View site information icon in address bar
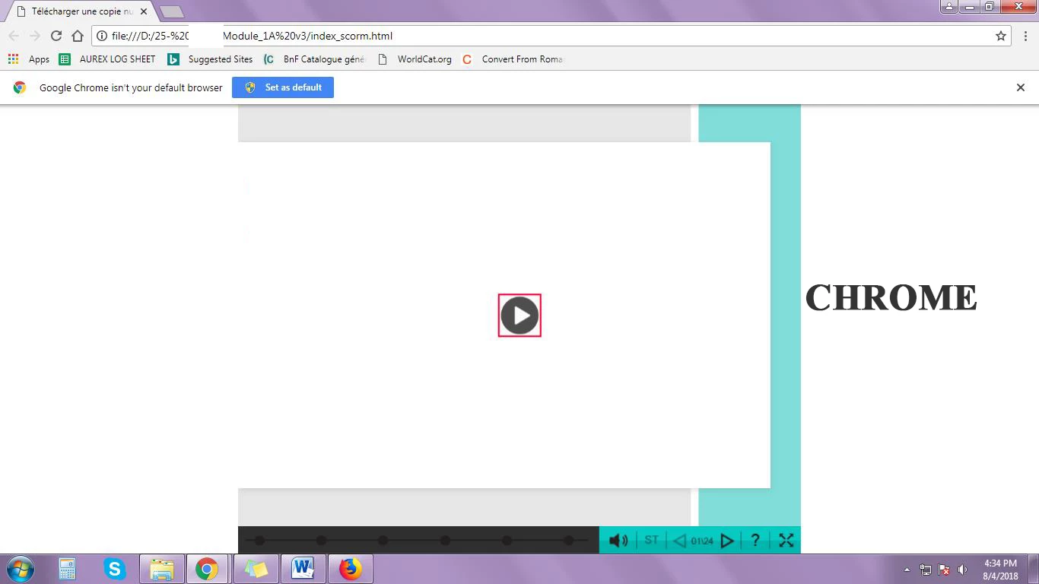Screen dimensions: 1039x584 pos(102,36)
